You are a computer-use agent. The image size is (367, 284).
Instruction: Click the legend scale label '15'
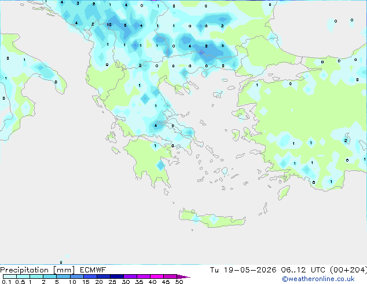[x=86, y=282]
